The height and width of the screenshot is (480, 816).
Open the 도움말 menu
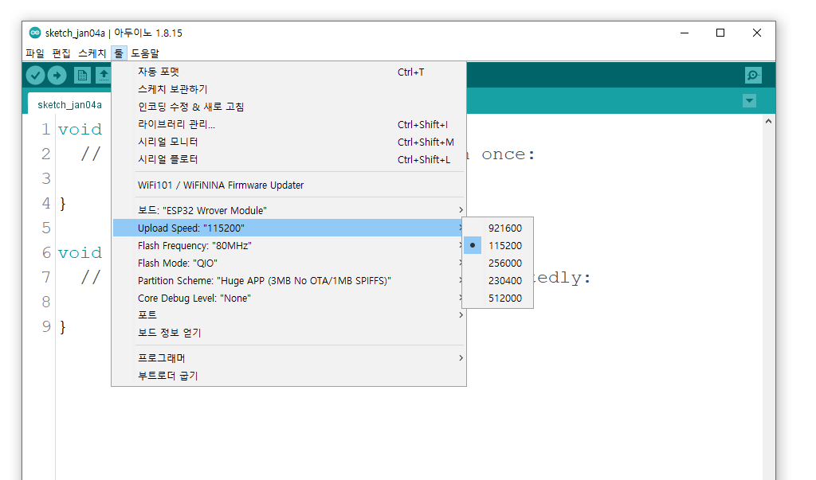(145, 53)
